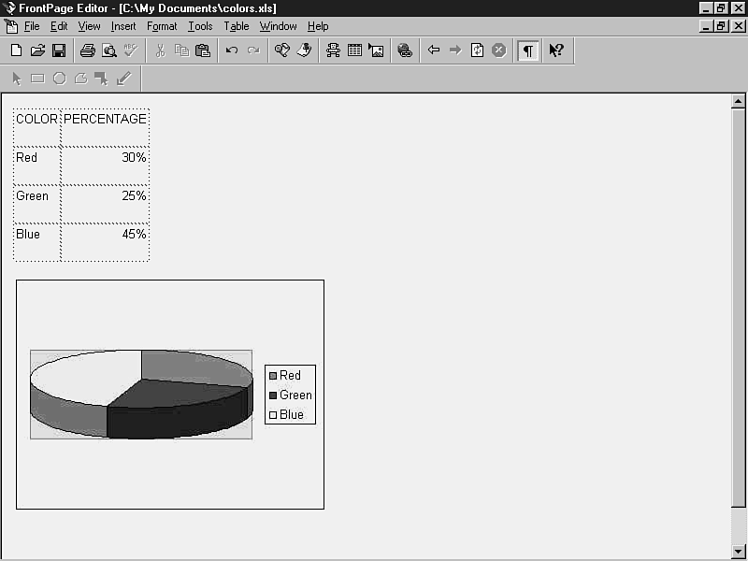This screenshot has height=561, width=748.
Task: Open the Tools menu
Action: pos(200,26)
